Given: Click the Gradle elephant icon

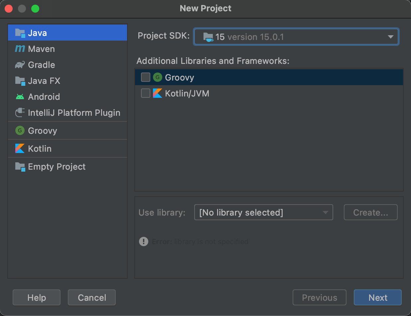Looking at the screenshot, I should point(20,65).
